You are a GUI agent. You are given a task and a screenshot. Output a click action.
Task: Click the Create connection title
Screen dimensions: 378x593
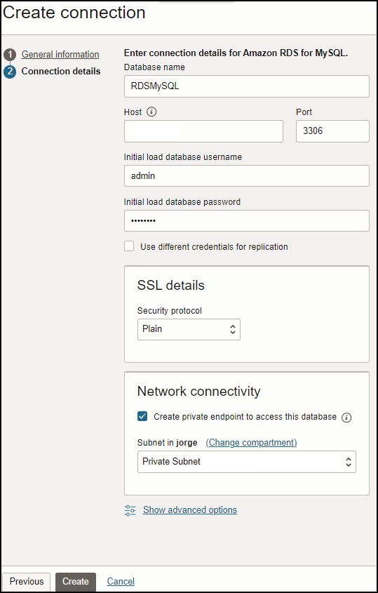(74, 13)
